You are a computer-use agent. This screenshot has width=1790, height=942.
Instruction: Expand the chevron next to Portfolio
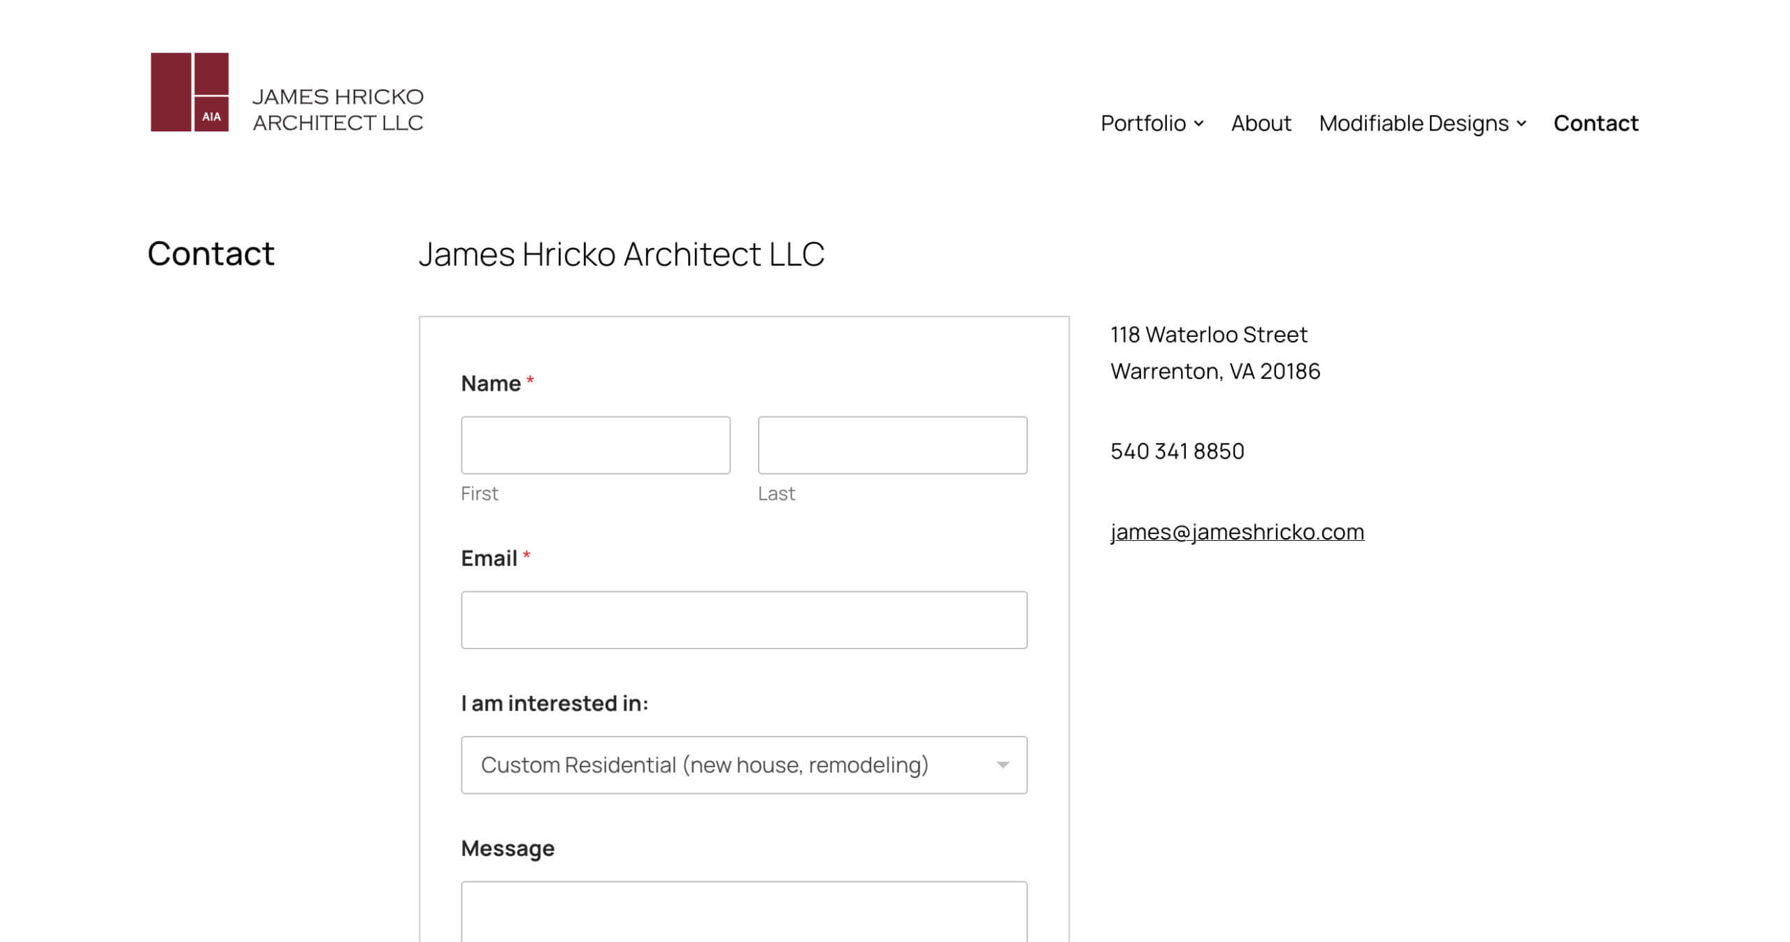(1198, 124)
